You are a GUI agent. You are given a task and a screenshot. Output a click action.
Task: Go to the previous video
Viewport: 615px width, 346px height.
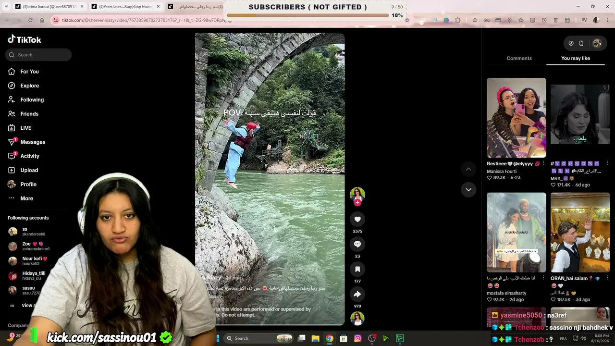(x=468, y=169)
